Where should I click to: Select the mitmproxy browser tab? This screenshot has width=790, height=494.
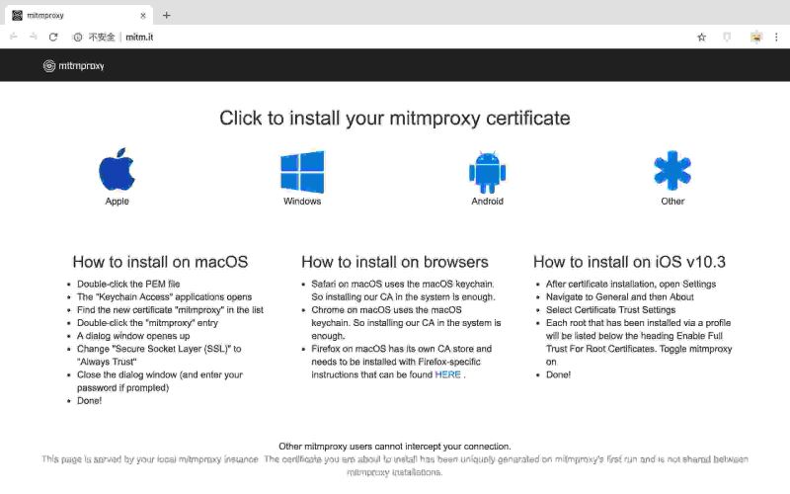(79, 15)
